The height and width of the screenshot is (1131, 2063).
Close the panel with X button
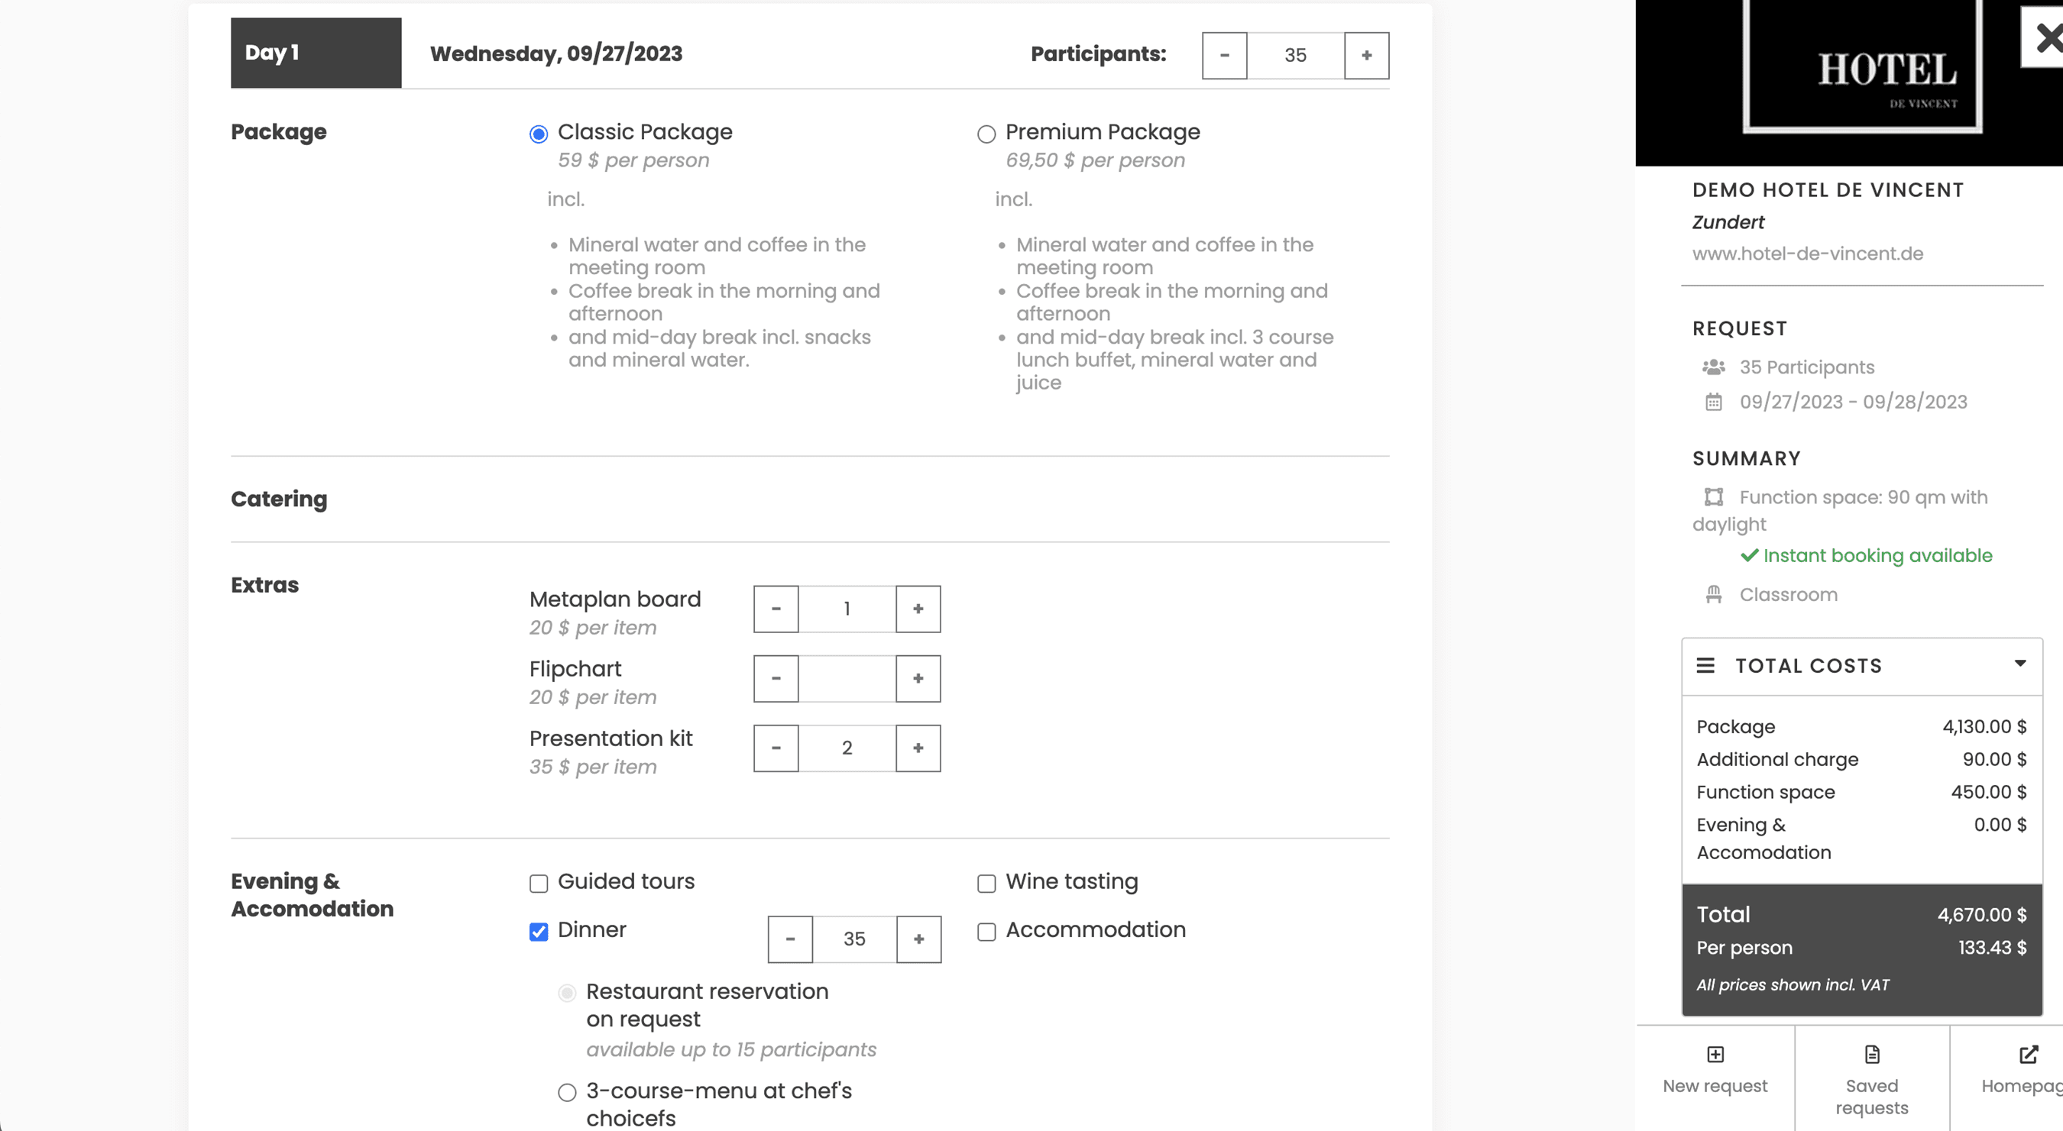coord(2047,37)
